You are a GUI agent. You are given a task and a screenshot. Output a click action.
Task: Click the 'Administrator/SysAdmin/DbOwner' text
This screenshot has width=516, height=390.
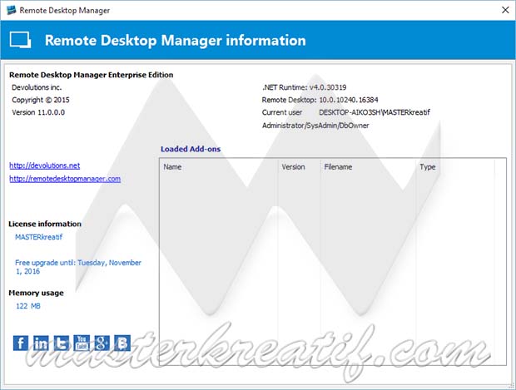pos(315,126)
